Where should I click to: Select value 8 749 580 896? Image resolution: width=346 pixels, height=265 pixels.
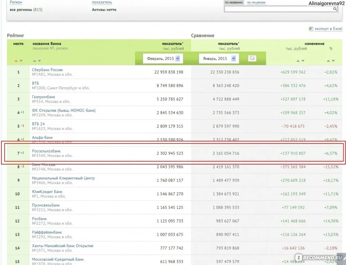pyautogui.click(x=170, y=86)
